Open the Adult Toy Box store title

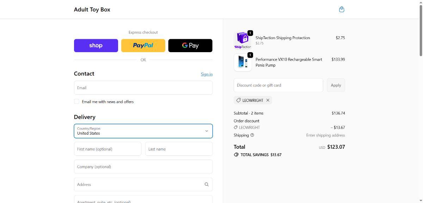[x=92, y=10]
